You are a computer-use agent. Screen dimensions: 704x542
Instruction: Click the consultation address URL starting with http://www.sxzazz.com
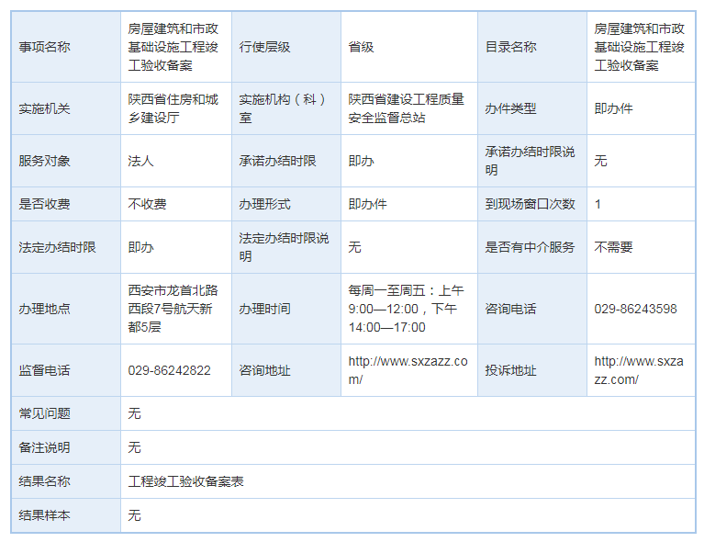tap(408, 370)
